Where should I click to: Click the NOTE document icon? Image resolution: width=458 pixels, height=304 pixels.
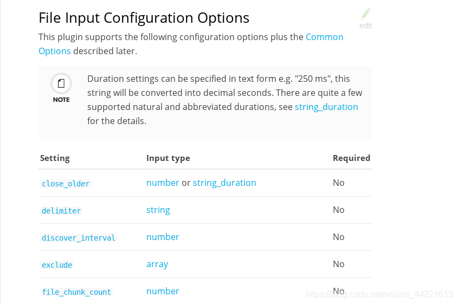61,83
